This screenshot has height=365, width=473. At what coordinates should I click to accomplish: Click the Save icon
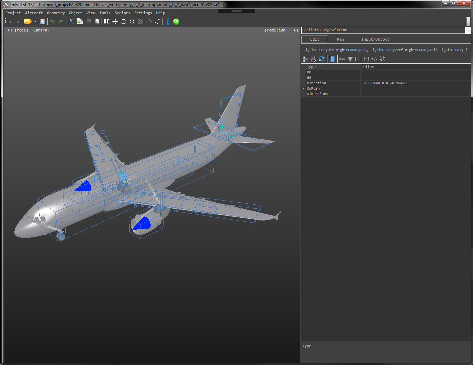42,21
